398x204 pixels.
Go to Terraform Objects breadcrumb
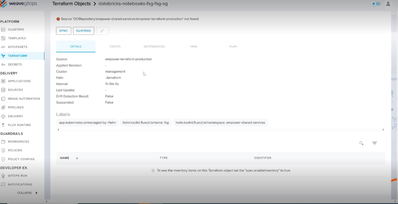coord(71,4)
